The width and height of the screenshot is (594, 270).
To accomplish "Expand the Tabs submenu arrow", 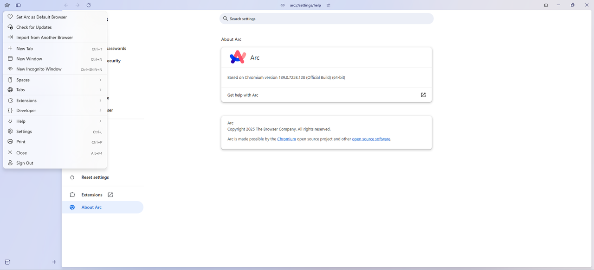I will [x=100, y=90].
